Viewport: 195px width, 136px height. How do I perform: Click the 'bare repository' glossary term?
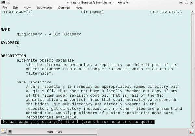point(34,82)
